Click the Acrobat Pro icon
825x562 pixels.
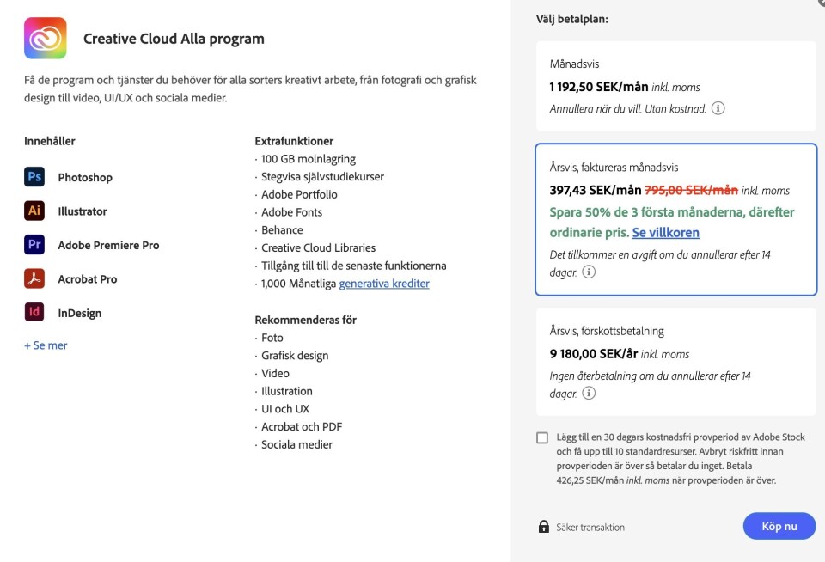point(34,279)
